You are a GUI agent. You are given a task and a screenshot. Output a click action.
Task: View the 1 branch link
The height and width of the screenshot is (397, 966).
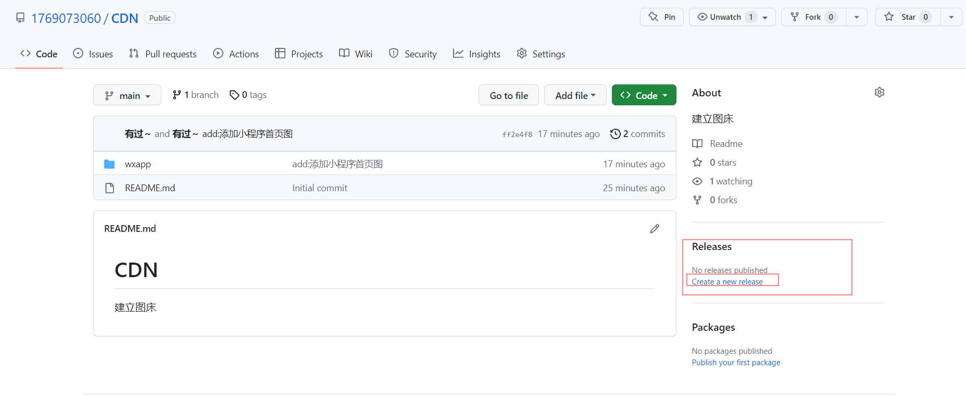(195, 95)
